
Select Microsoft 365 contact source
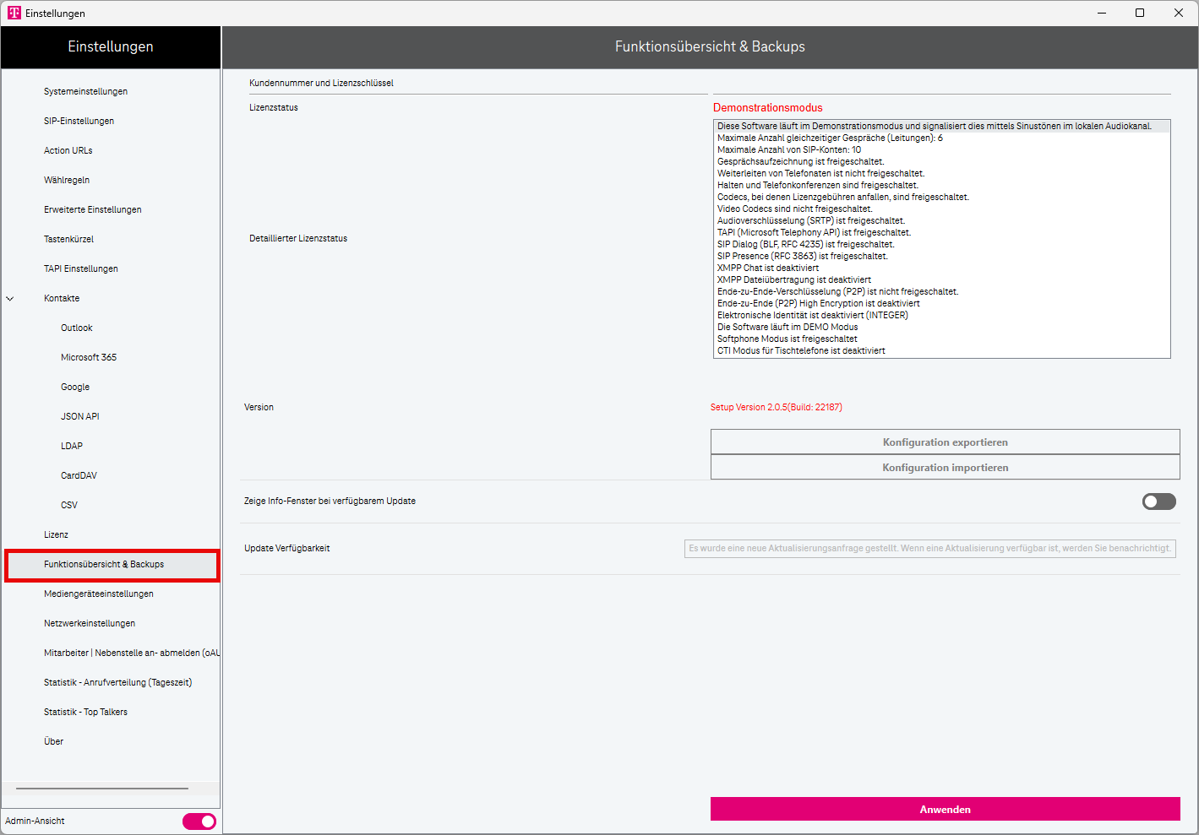[89, 357]
